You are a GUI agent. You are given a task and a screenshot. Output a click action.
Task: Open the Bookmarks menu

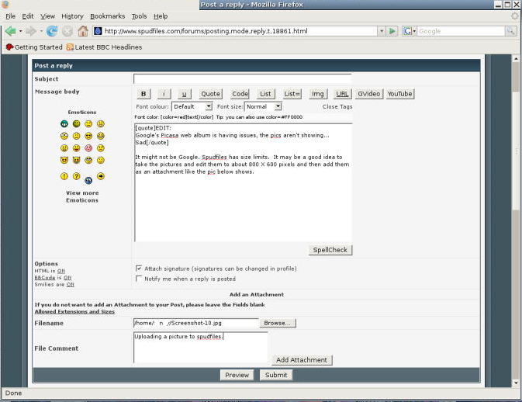click(107, 16)
